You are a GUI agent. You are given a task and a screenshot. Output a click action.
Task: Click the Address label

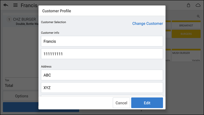point(46,67)
